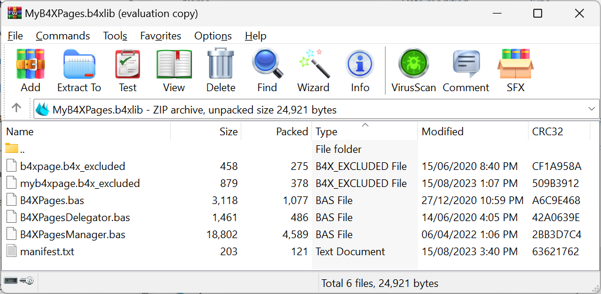Open the View file tool
This screenshot has height=294, width=601.
tap(174, 71)
